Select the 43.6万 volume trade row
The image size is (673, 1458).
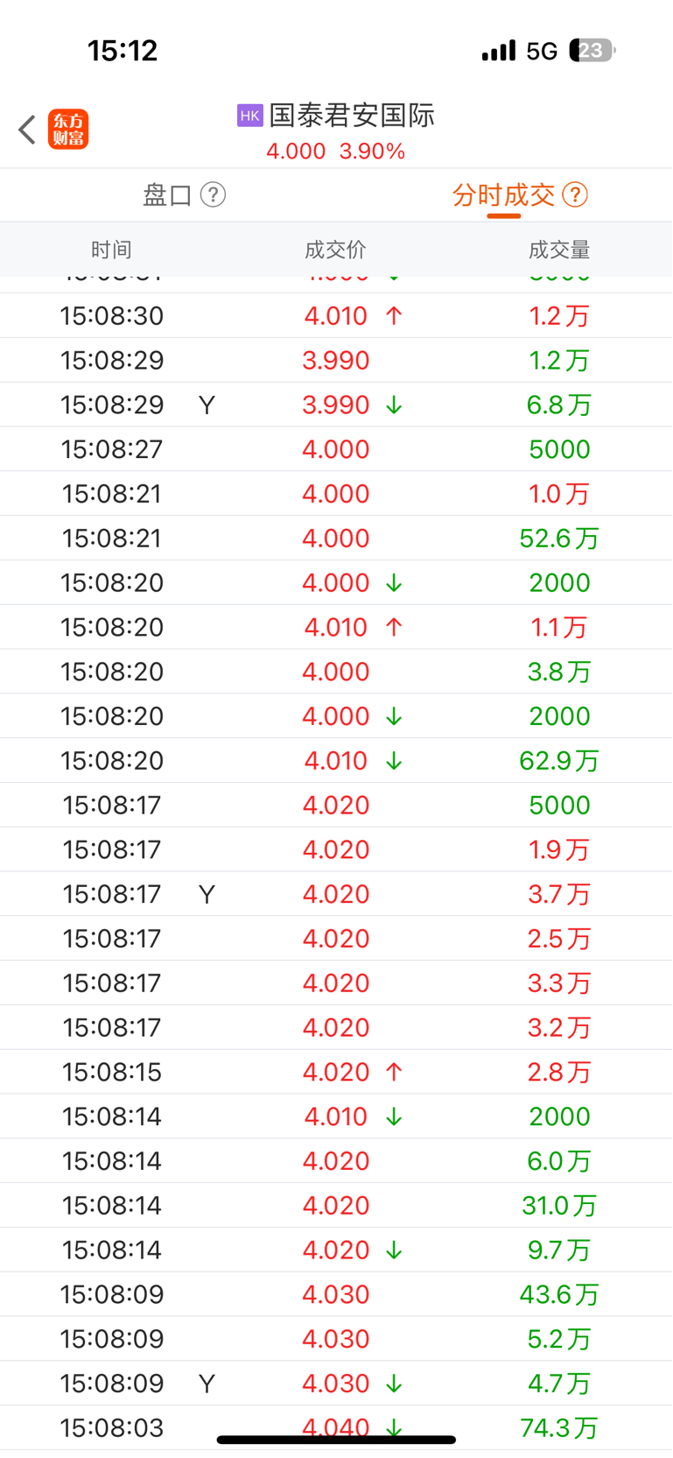pos(336,1294)
